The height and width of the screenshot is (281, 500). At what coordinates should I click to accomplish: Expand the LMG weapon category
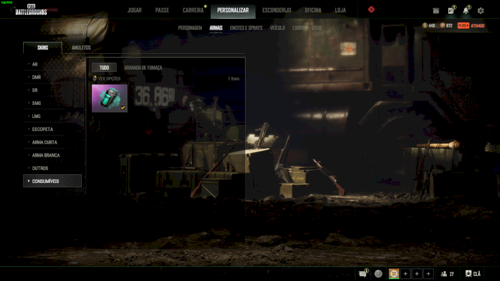click(52, 116)
